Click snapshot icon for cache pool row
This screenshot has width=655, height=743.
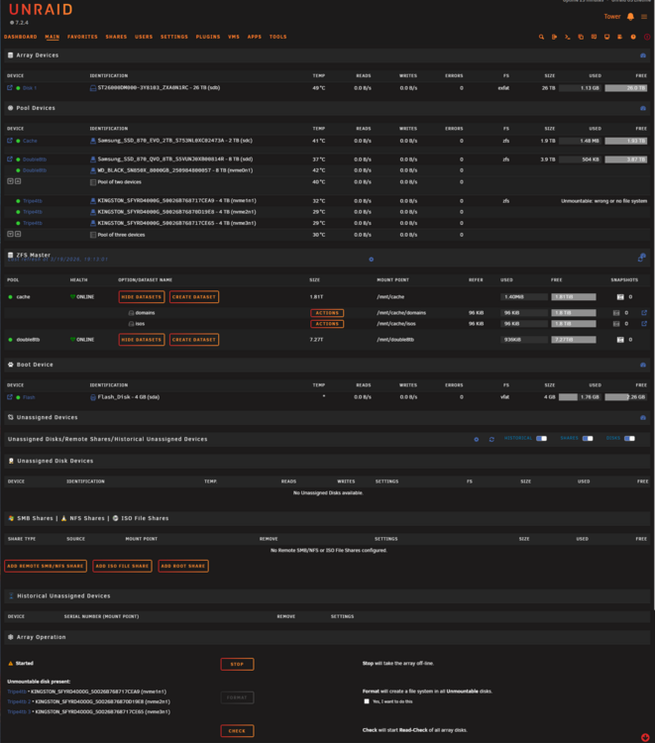620,297
